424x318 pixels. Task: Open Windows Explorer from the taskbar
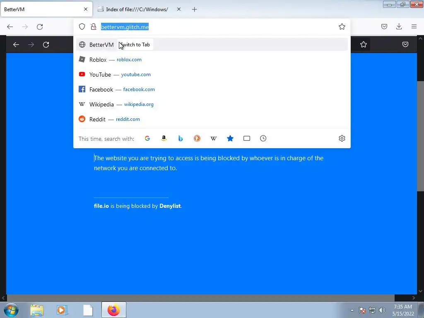click(37, 310)
